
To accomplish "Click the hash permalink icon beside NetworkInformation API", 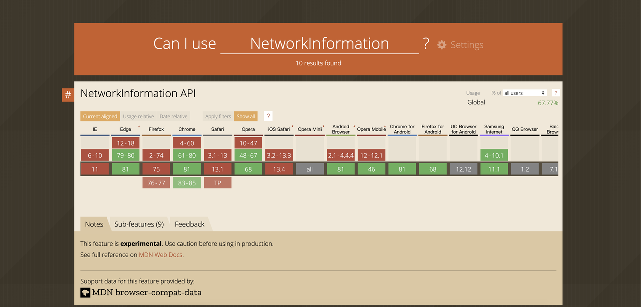I will coord(68,95).
